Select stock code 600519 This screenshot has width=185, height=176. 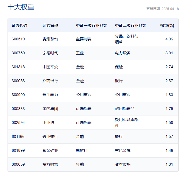tap(18, 39)
